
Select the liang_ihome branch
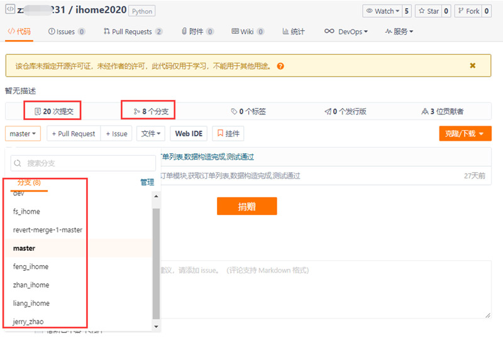(78, 303)
